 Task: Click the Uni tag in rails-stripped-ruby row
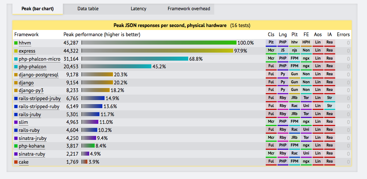(x=306, y=106)
